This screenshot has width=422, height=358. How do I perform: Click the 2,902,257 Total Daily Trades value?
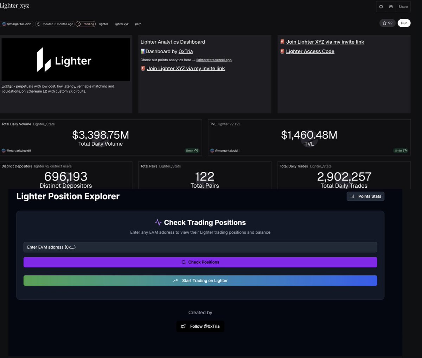(344, 176)
